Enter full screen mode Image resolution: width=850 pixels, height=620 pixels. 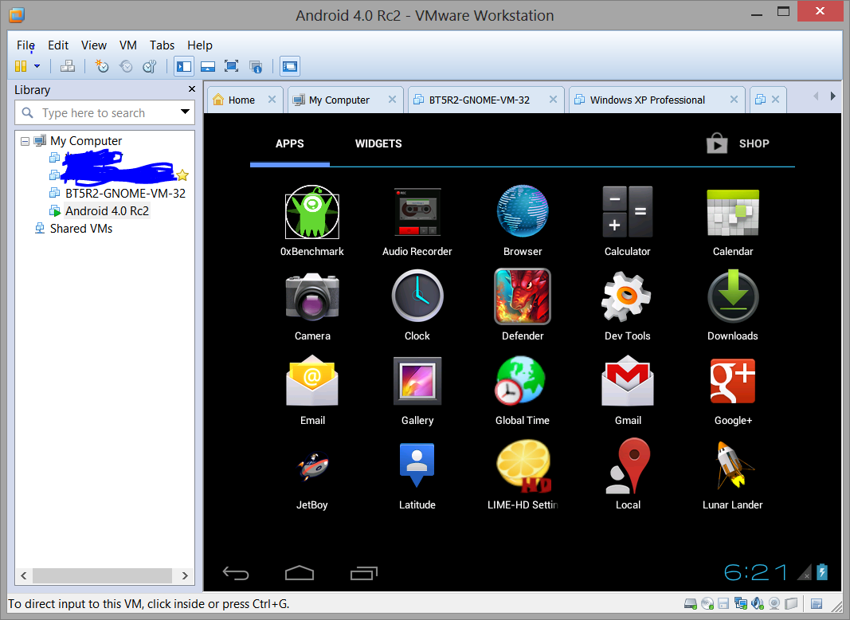(233, 66)
